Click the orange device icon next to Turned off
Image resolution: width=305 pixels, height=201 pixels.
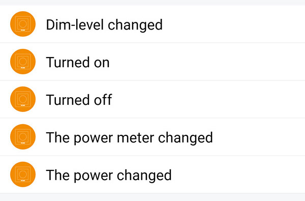[23, 99]
